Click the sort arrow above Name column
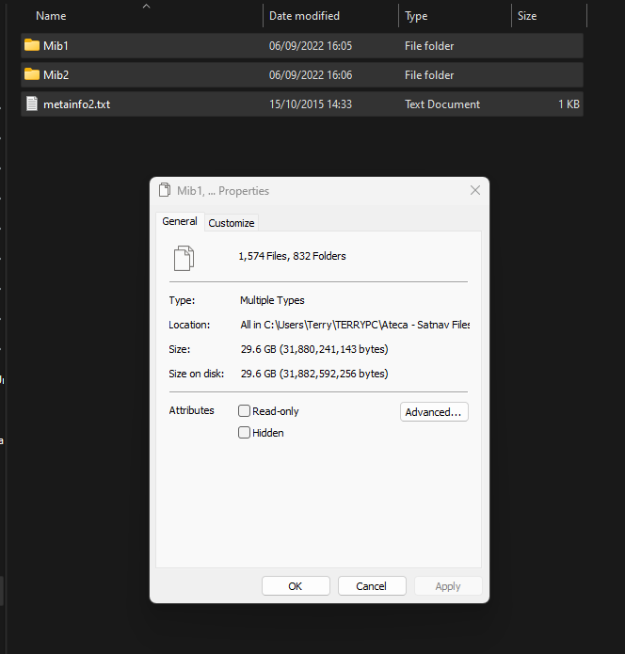625x654 pixels. pos(146,6)
